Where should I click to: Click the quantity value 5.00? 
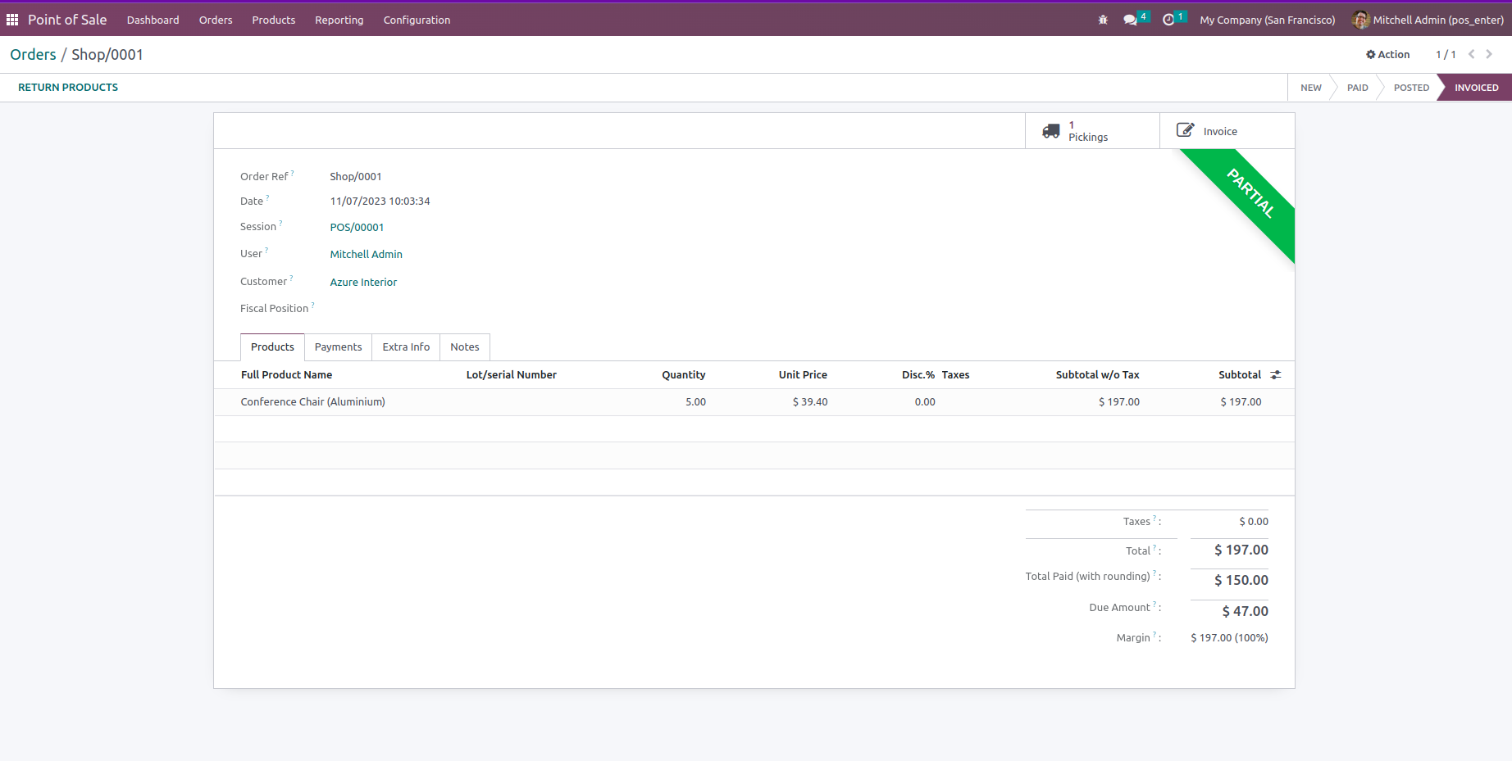(696, 402)
